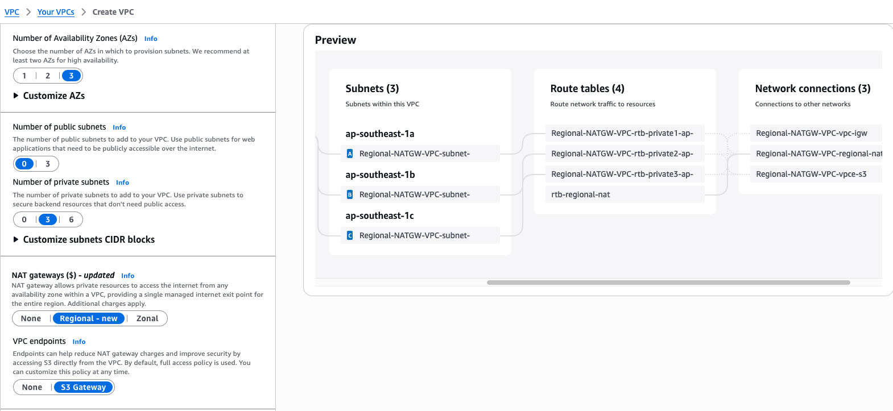Click the blue C subnet icon

tap(350, 235)
